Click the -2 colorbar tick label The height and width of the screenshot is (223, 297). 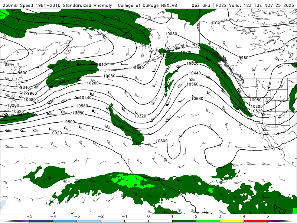pos(101,216)
